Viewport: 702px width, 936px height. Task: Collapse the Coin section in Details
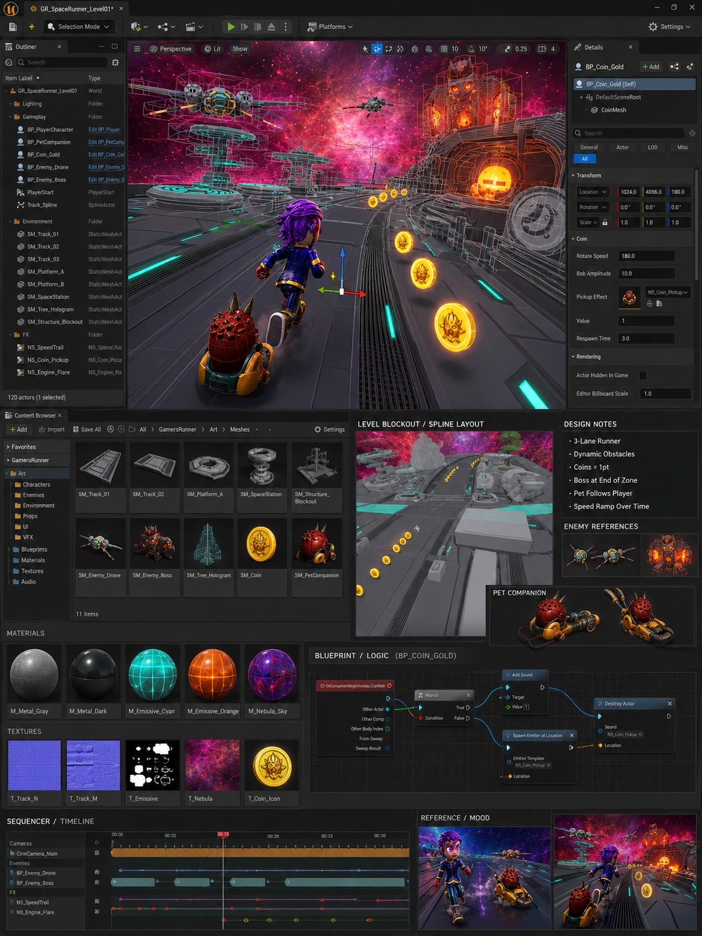[573, 239]
